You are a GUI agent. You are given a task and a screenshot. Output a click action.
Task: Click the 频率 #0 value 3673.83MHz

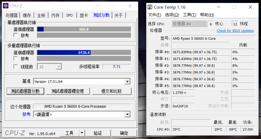coord(201,52)
